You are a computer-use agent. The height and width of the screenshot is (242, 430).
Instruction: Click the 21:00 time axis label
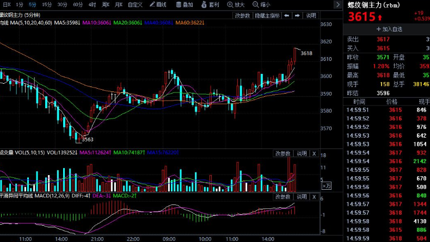tap(97, 239)
